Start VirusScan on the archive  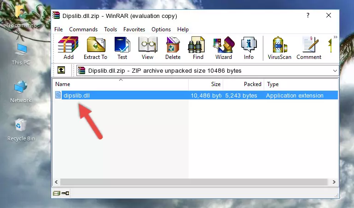coord(279,48)
